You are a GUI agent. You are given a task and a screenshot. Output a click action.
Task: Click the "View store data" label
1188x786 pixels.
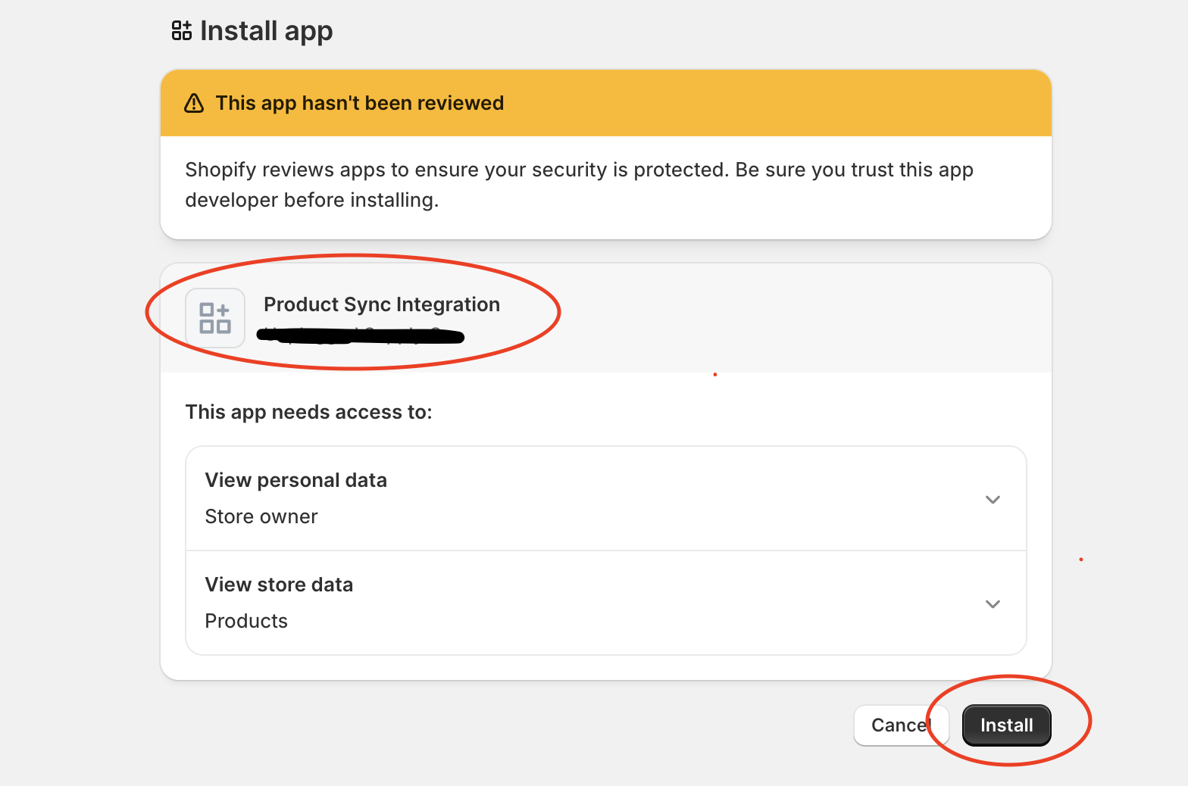[279, 585]
